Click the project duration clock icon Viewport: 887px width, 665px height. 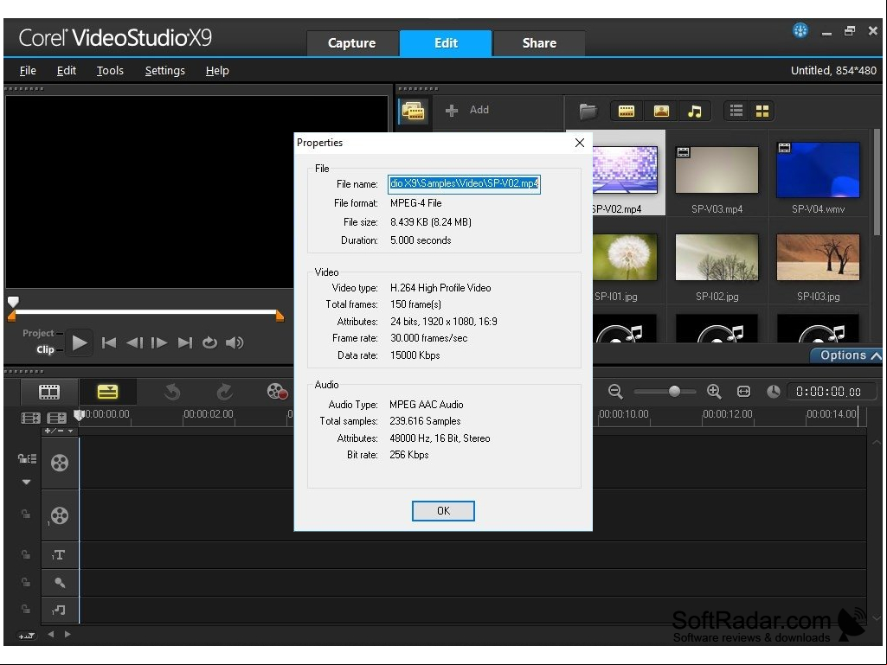coord(774,392)
